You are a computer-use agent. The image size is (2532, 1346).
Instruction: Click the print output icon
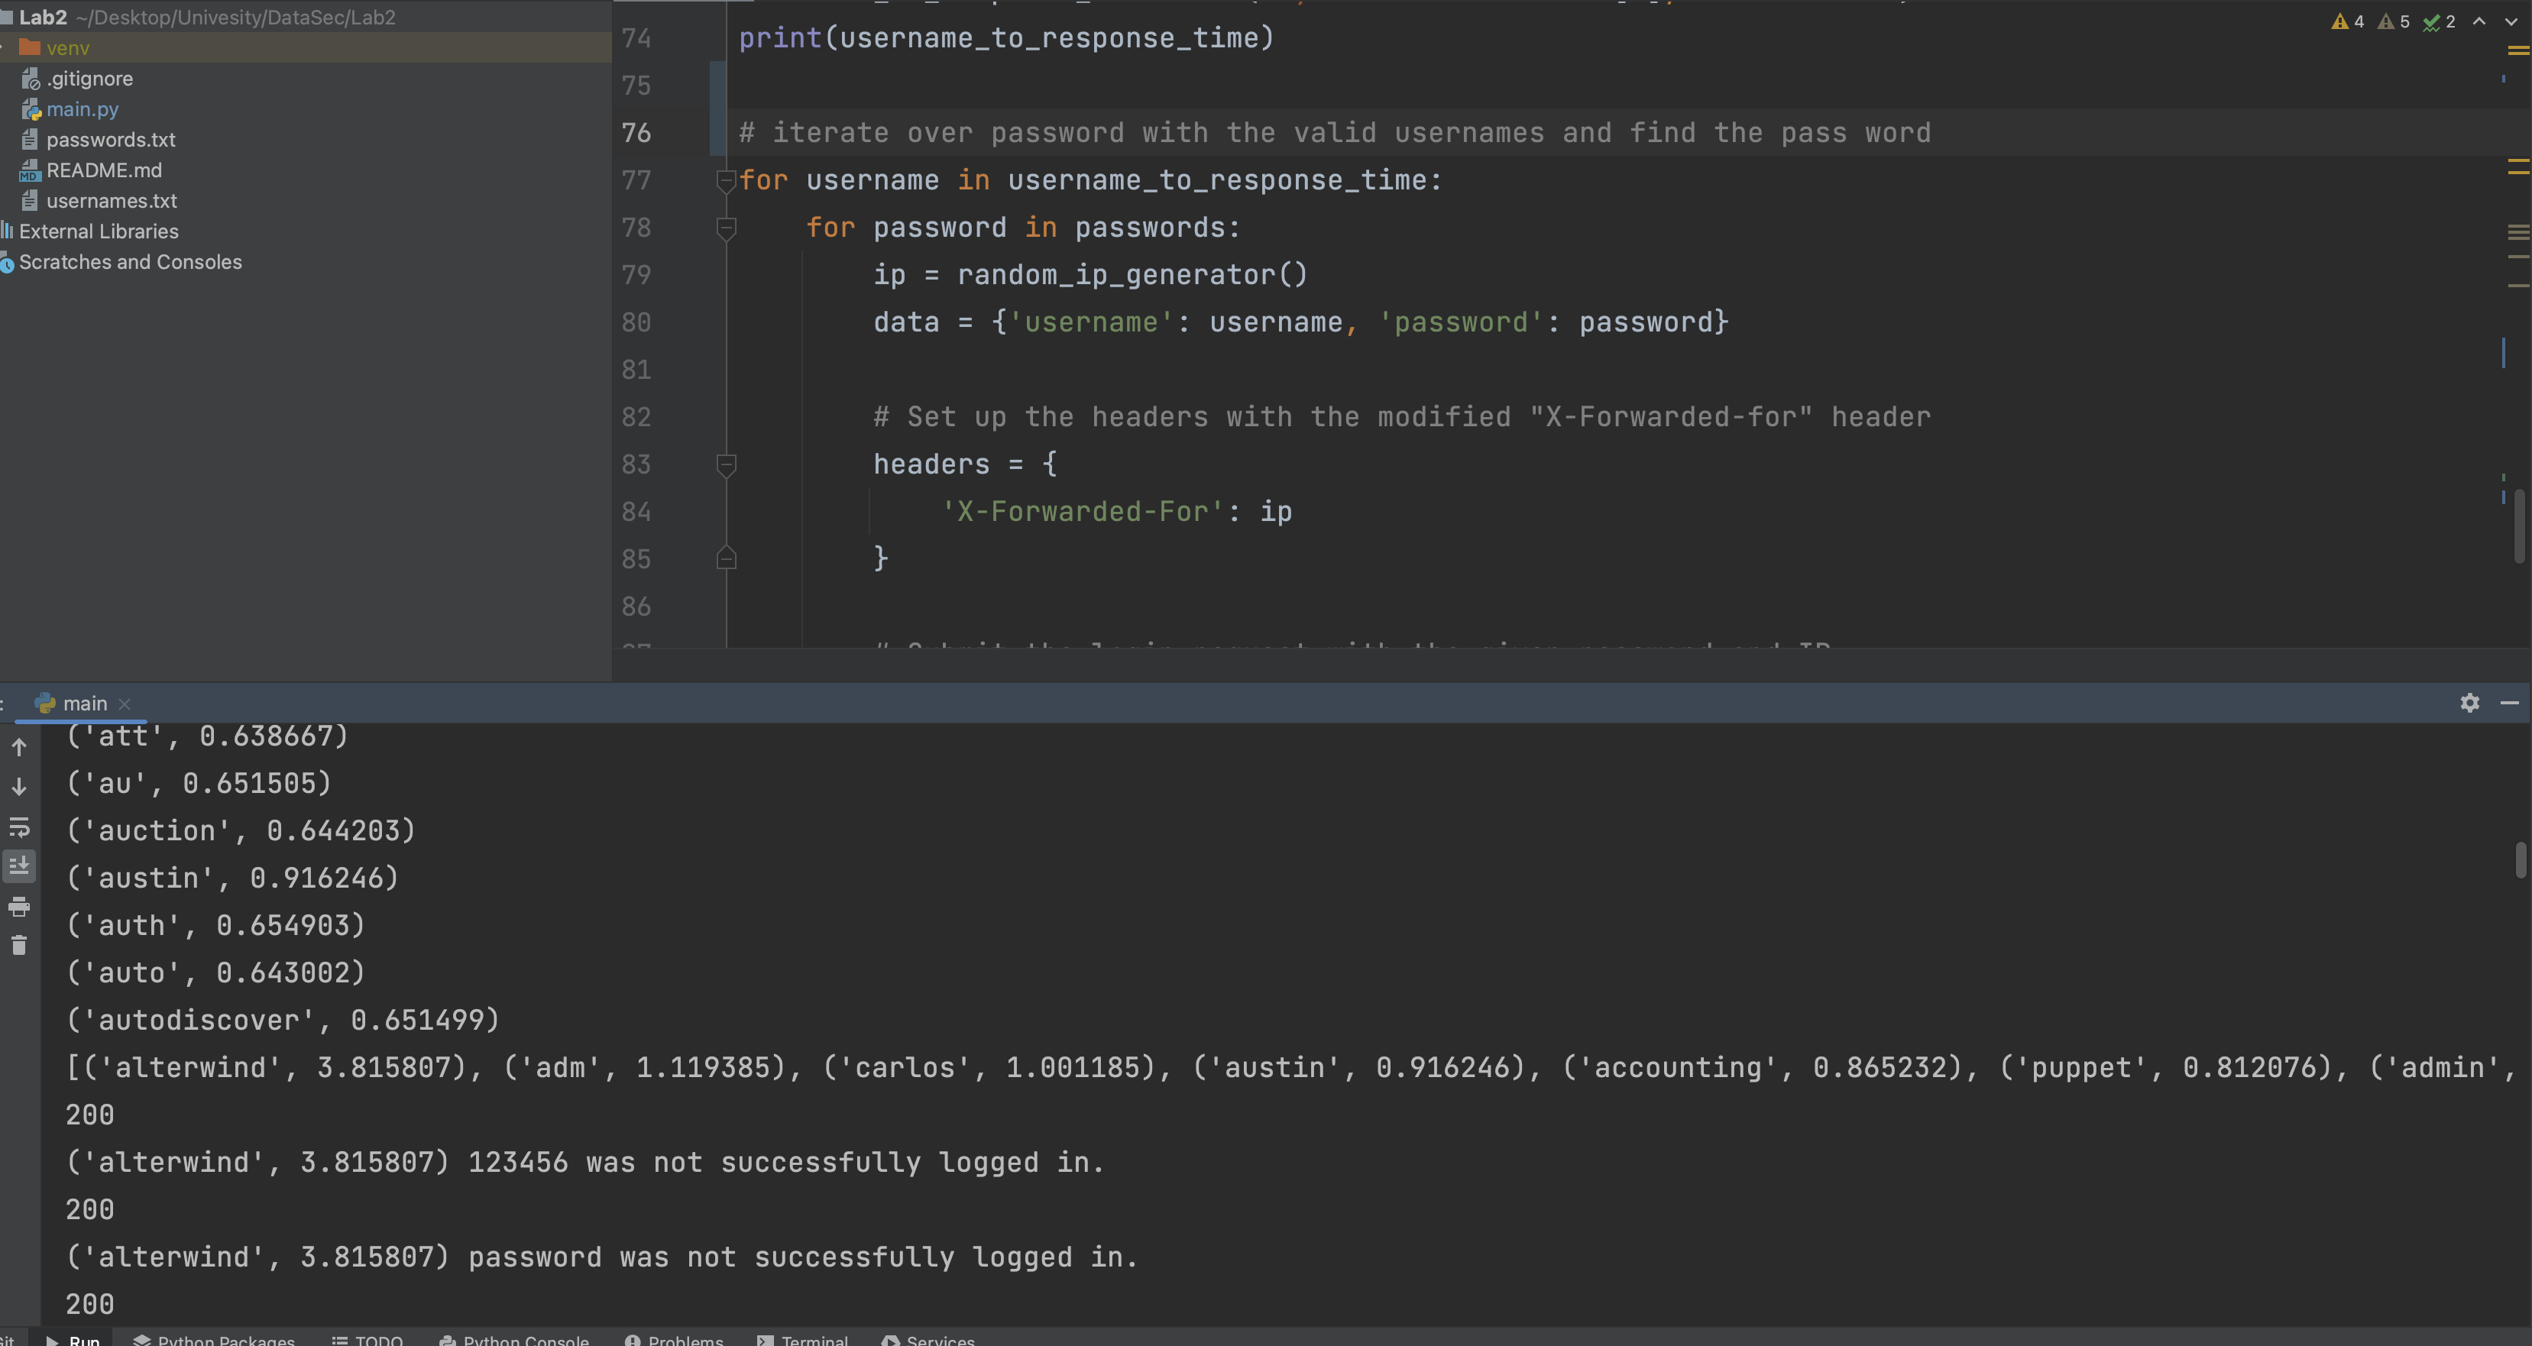coord(18,907)
